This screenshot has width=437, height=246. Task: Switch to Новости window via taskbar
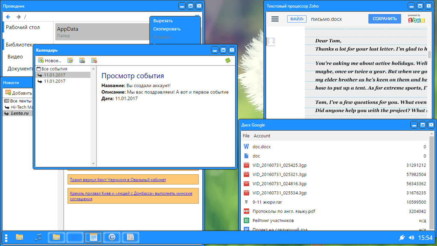131,237
